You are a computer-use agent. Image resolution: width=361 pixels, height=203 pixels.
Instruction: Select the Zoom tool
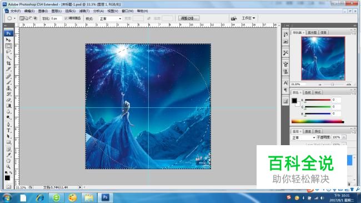(8, 166)
